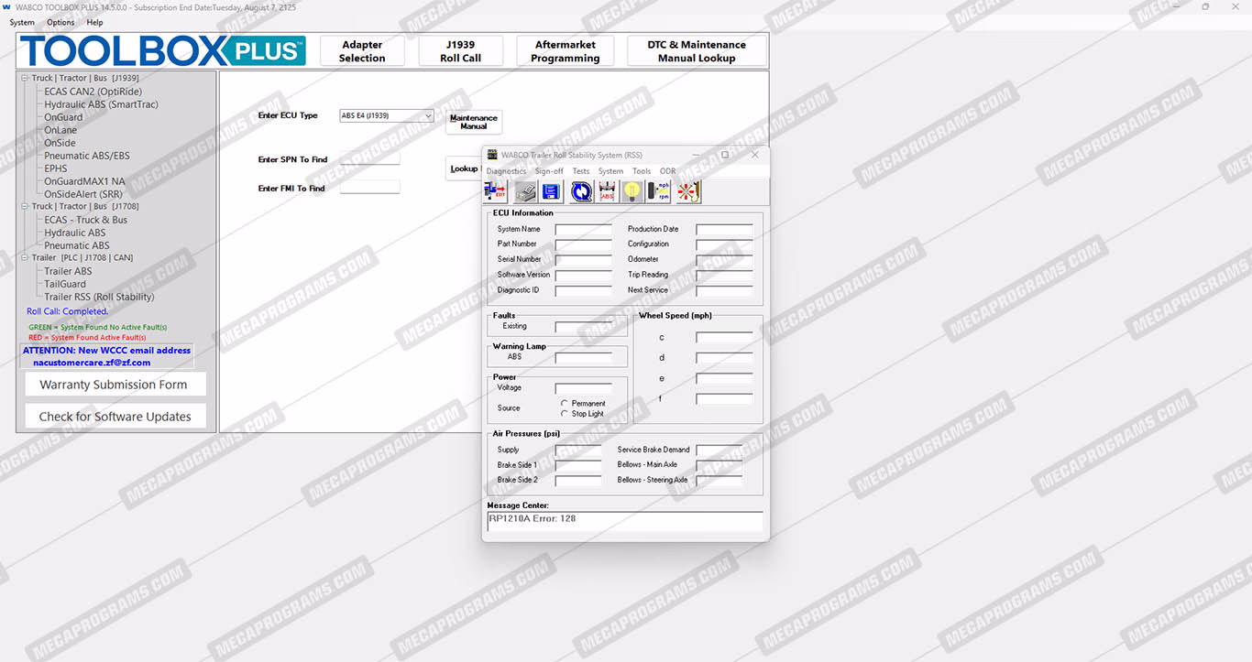This screenshot has width=1252, height=662.
Task: Click the Odometer field in ECU Information
Action: [x=724, y=260]
